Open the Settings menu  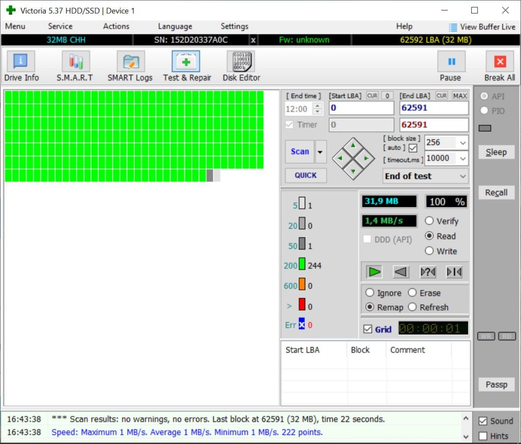235,26
